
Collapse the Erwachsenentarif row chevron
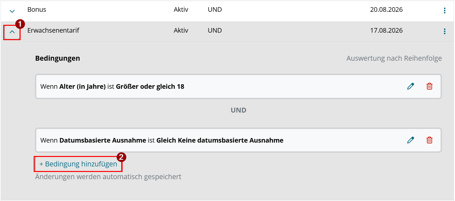pyautogui.click(x=12, y=32)
